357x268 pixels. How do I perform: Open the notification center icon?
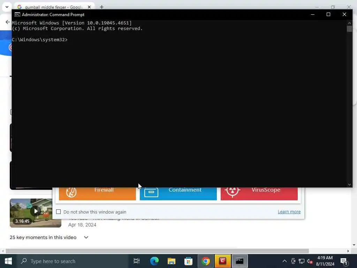(344, 261)
